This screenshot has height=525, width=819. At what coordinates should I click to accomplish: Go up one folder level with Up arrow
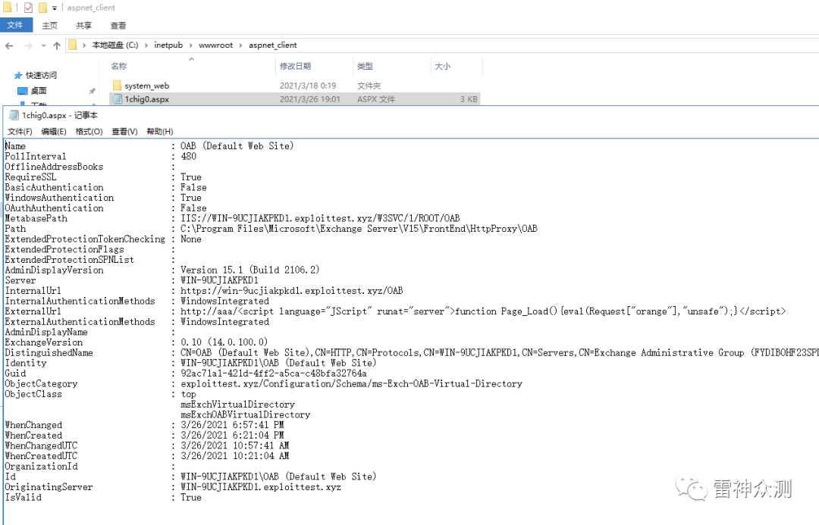click(57, 45)
